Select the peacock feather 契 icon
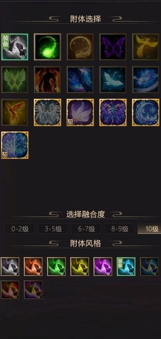 14,145
